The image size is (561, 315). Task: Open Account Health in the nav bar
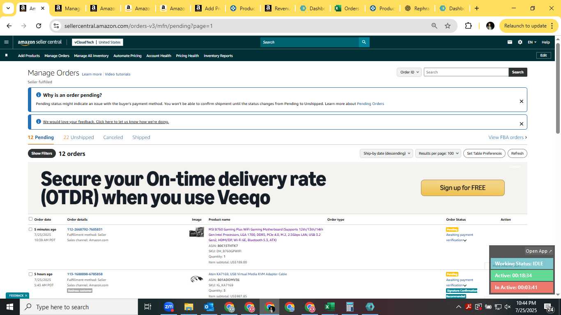159,56
